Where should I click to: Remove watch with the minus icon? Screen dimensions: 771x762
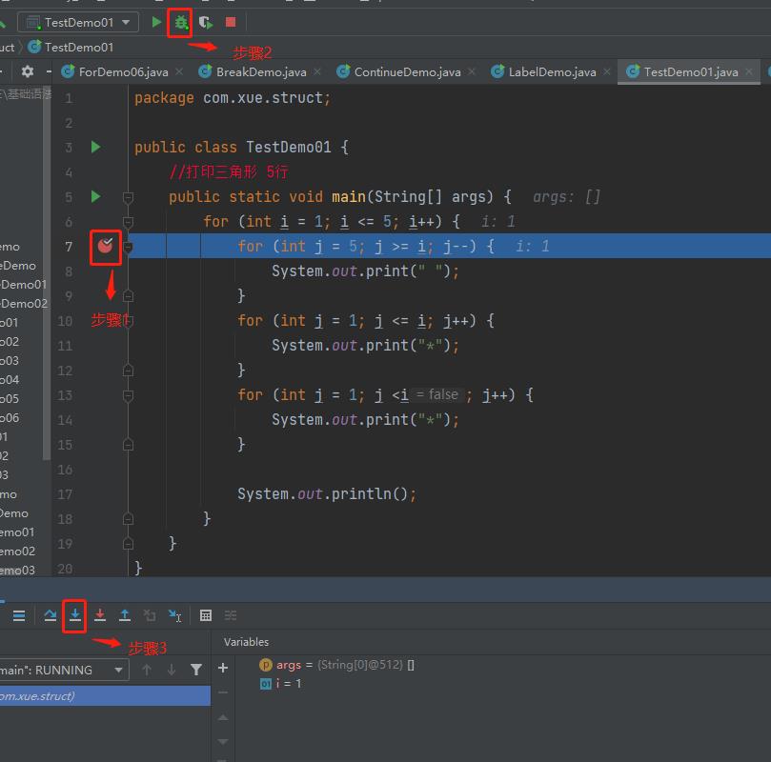[x=223, y=692]
